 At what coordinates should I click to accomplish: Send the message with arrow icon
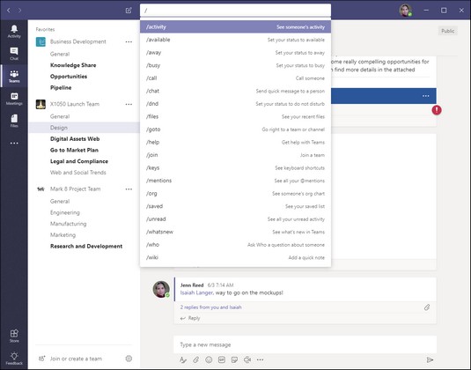click(430, 359)
